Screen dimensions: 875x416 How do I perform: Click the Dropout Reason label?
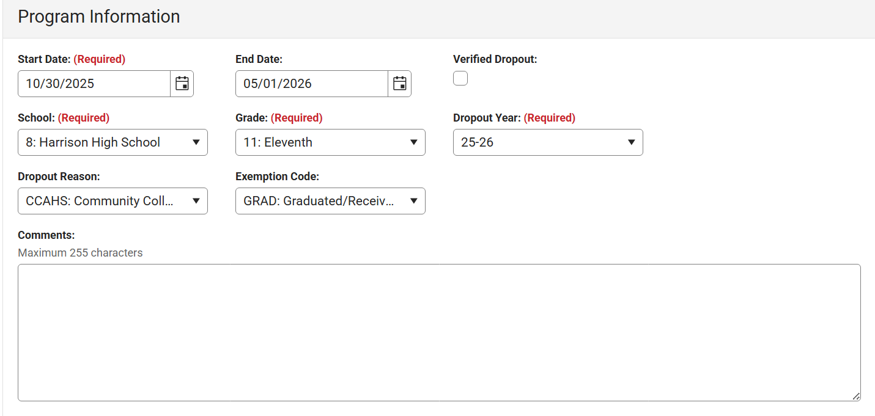point(59,177)
